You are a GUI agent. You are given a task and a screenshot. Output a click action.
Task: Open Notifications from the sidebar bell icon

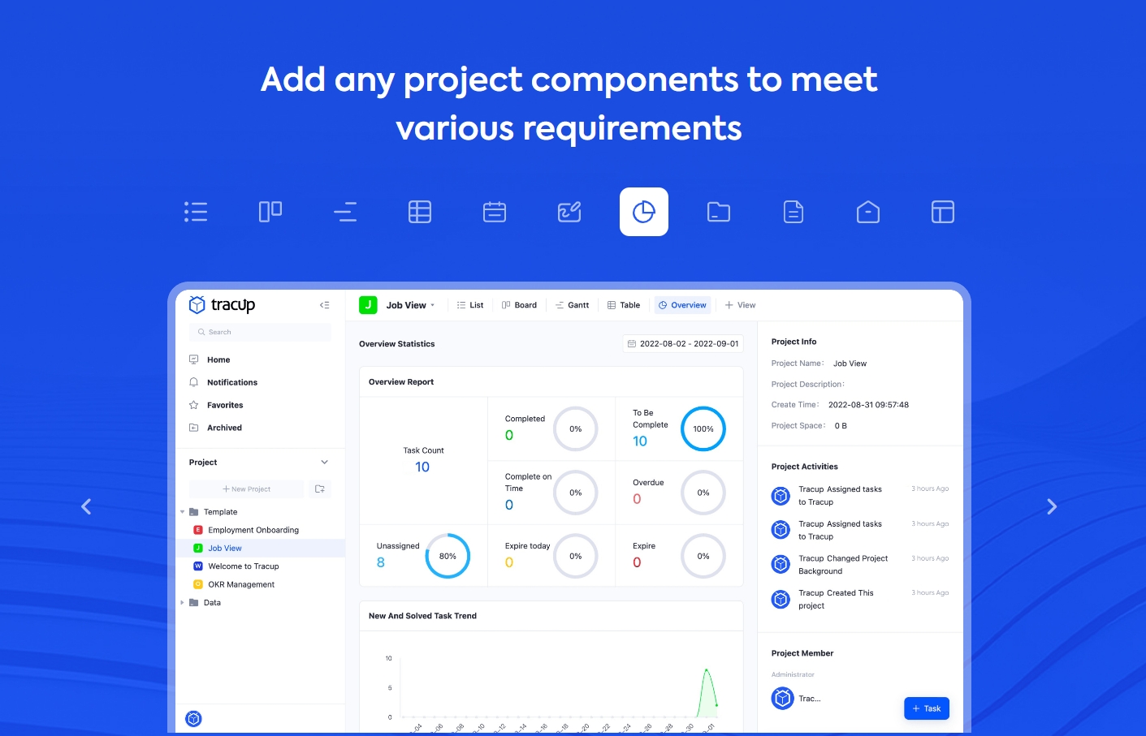coord(195,382)
